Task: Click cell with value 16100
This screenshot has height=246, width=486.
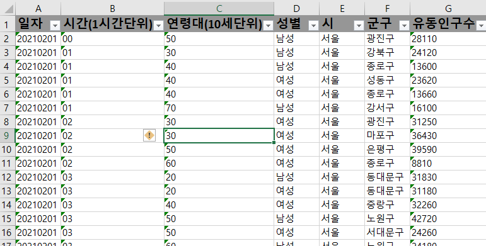Action: 448,108
